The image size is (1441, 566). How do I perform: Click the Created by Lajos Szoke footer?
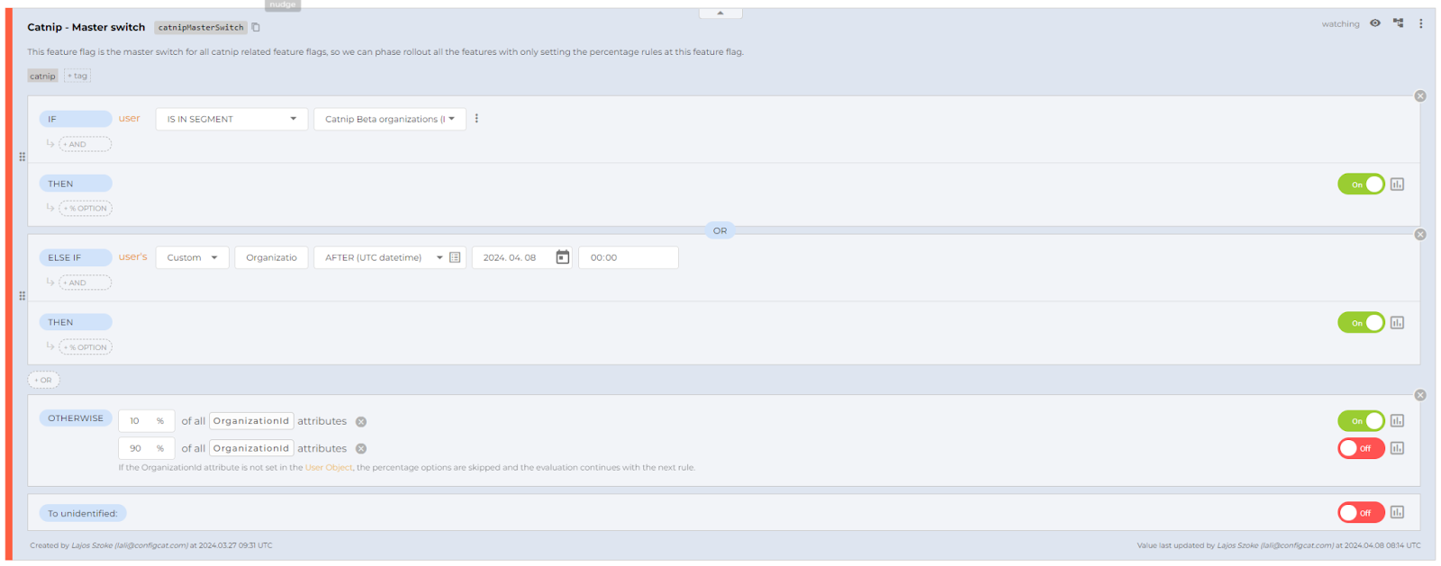(x=151, y=545)
